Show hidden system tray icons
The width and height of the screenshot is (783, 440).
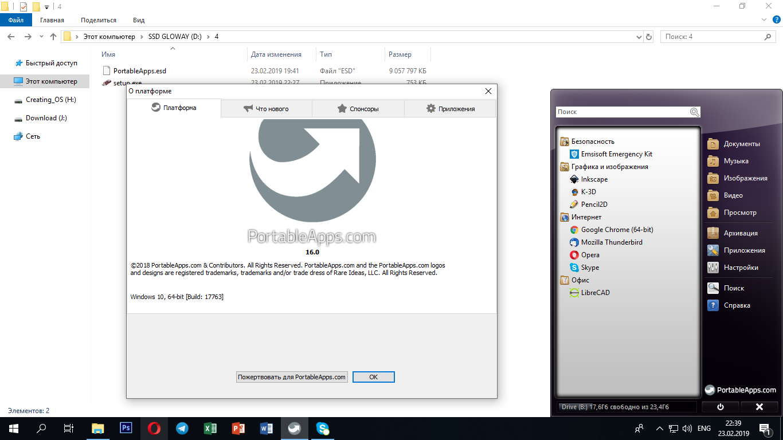coord(660,428)
